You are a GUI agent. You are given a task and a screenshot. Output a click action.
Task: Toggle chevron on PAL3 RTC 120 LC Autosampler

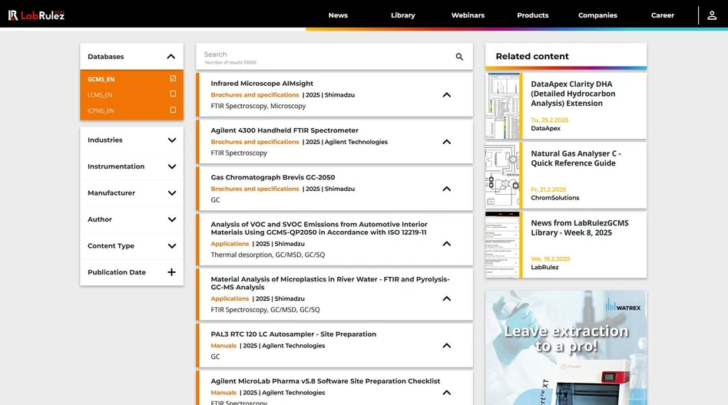click(447, 345)
